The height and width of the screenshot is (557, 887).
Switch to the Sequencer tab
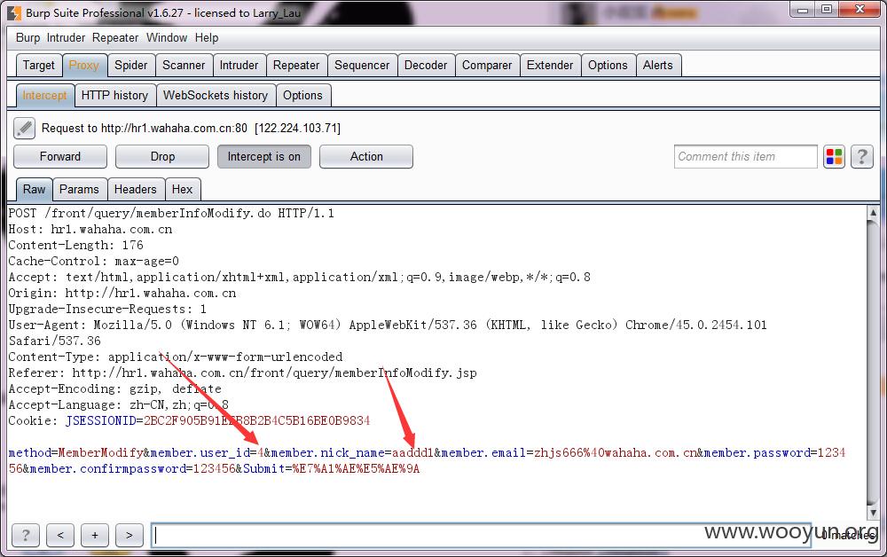pos(362,66)
